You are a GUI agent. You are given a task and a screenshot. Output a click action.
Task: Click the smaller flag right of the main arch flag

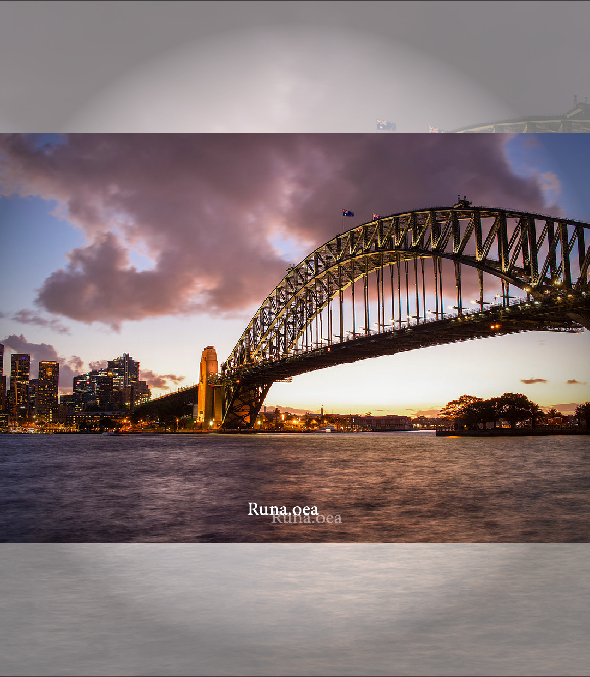click(x=376, y=216)
